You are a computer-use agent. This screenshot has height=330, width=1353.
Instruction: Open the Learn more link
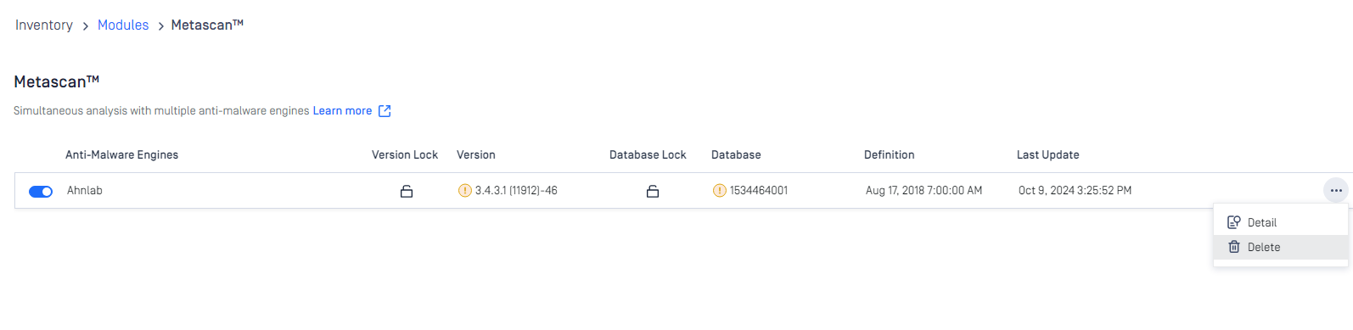coord(342,111)
